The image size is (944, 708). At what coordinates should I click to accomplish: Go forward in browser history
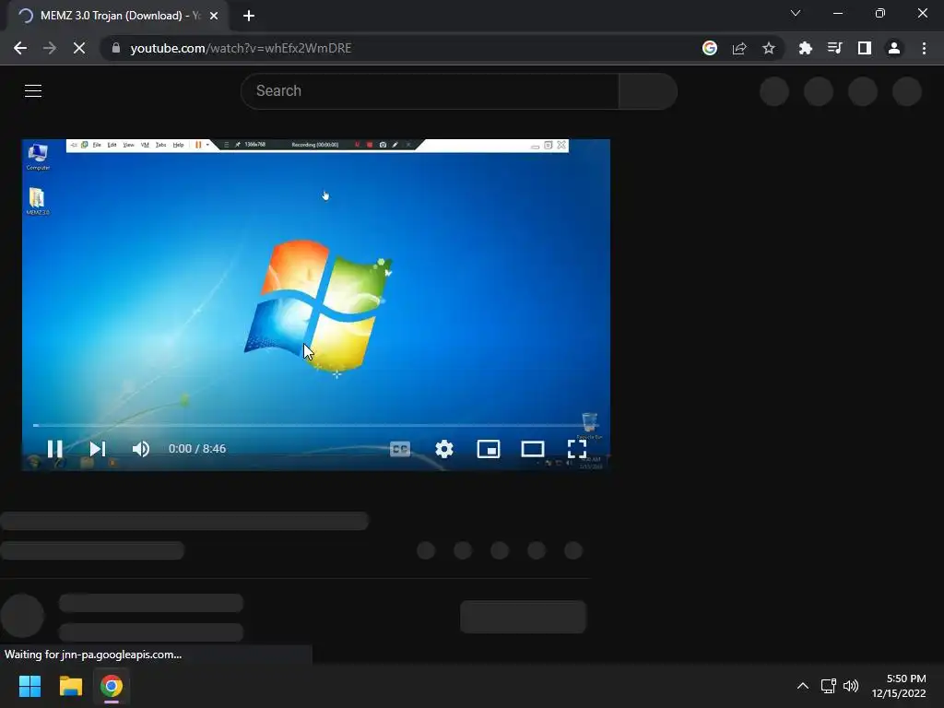tap(50, 48)
